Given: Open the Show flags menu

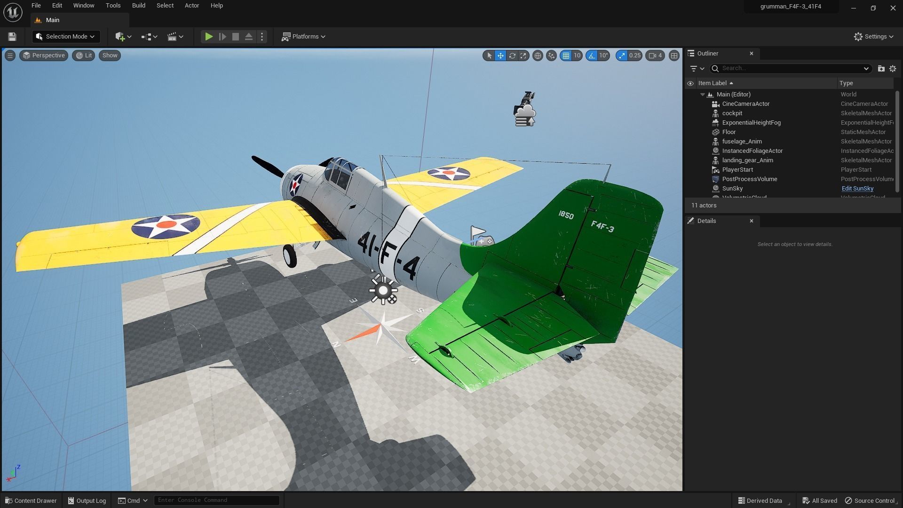Looking at the screenshot, I should 110,56.
